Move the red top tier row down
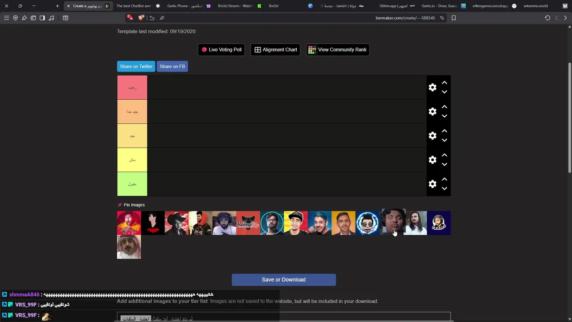The height and width of the screenshot is (322, 572). pyautogui.click(x=444, y=92)
